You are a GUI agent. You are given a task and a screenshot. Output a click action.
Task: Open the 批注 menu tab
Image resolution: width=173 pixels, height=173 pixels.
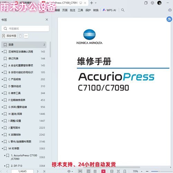[x=73, y=10]
